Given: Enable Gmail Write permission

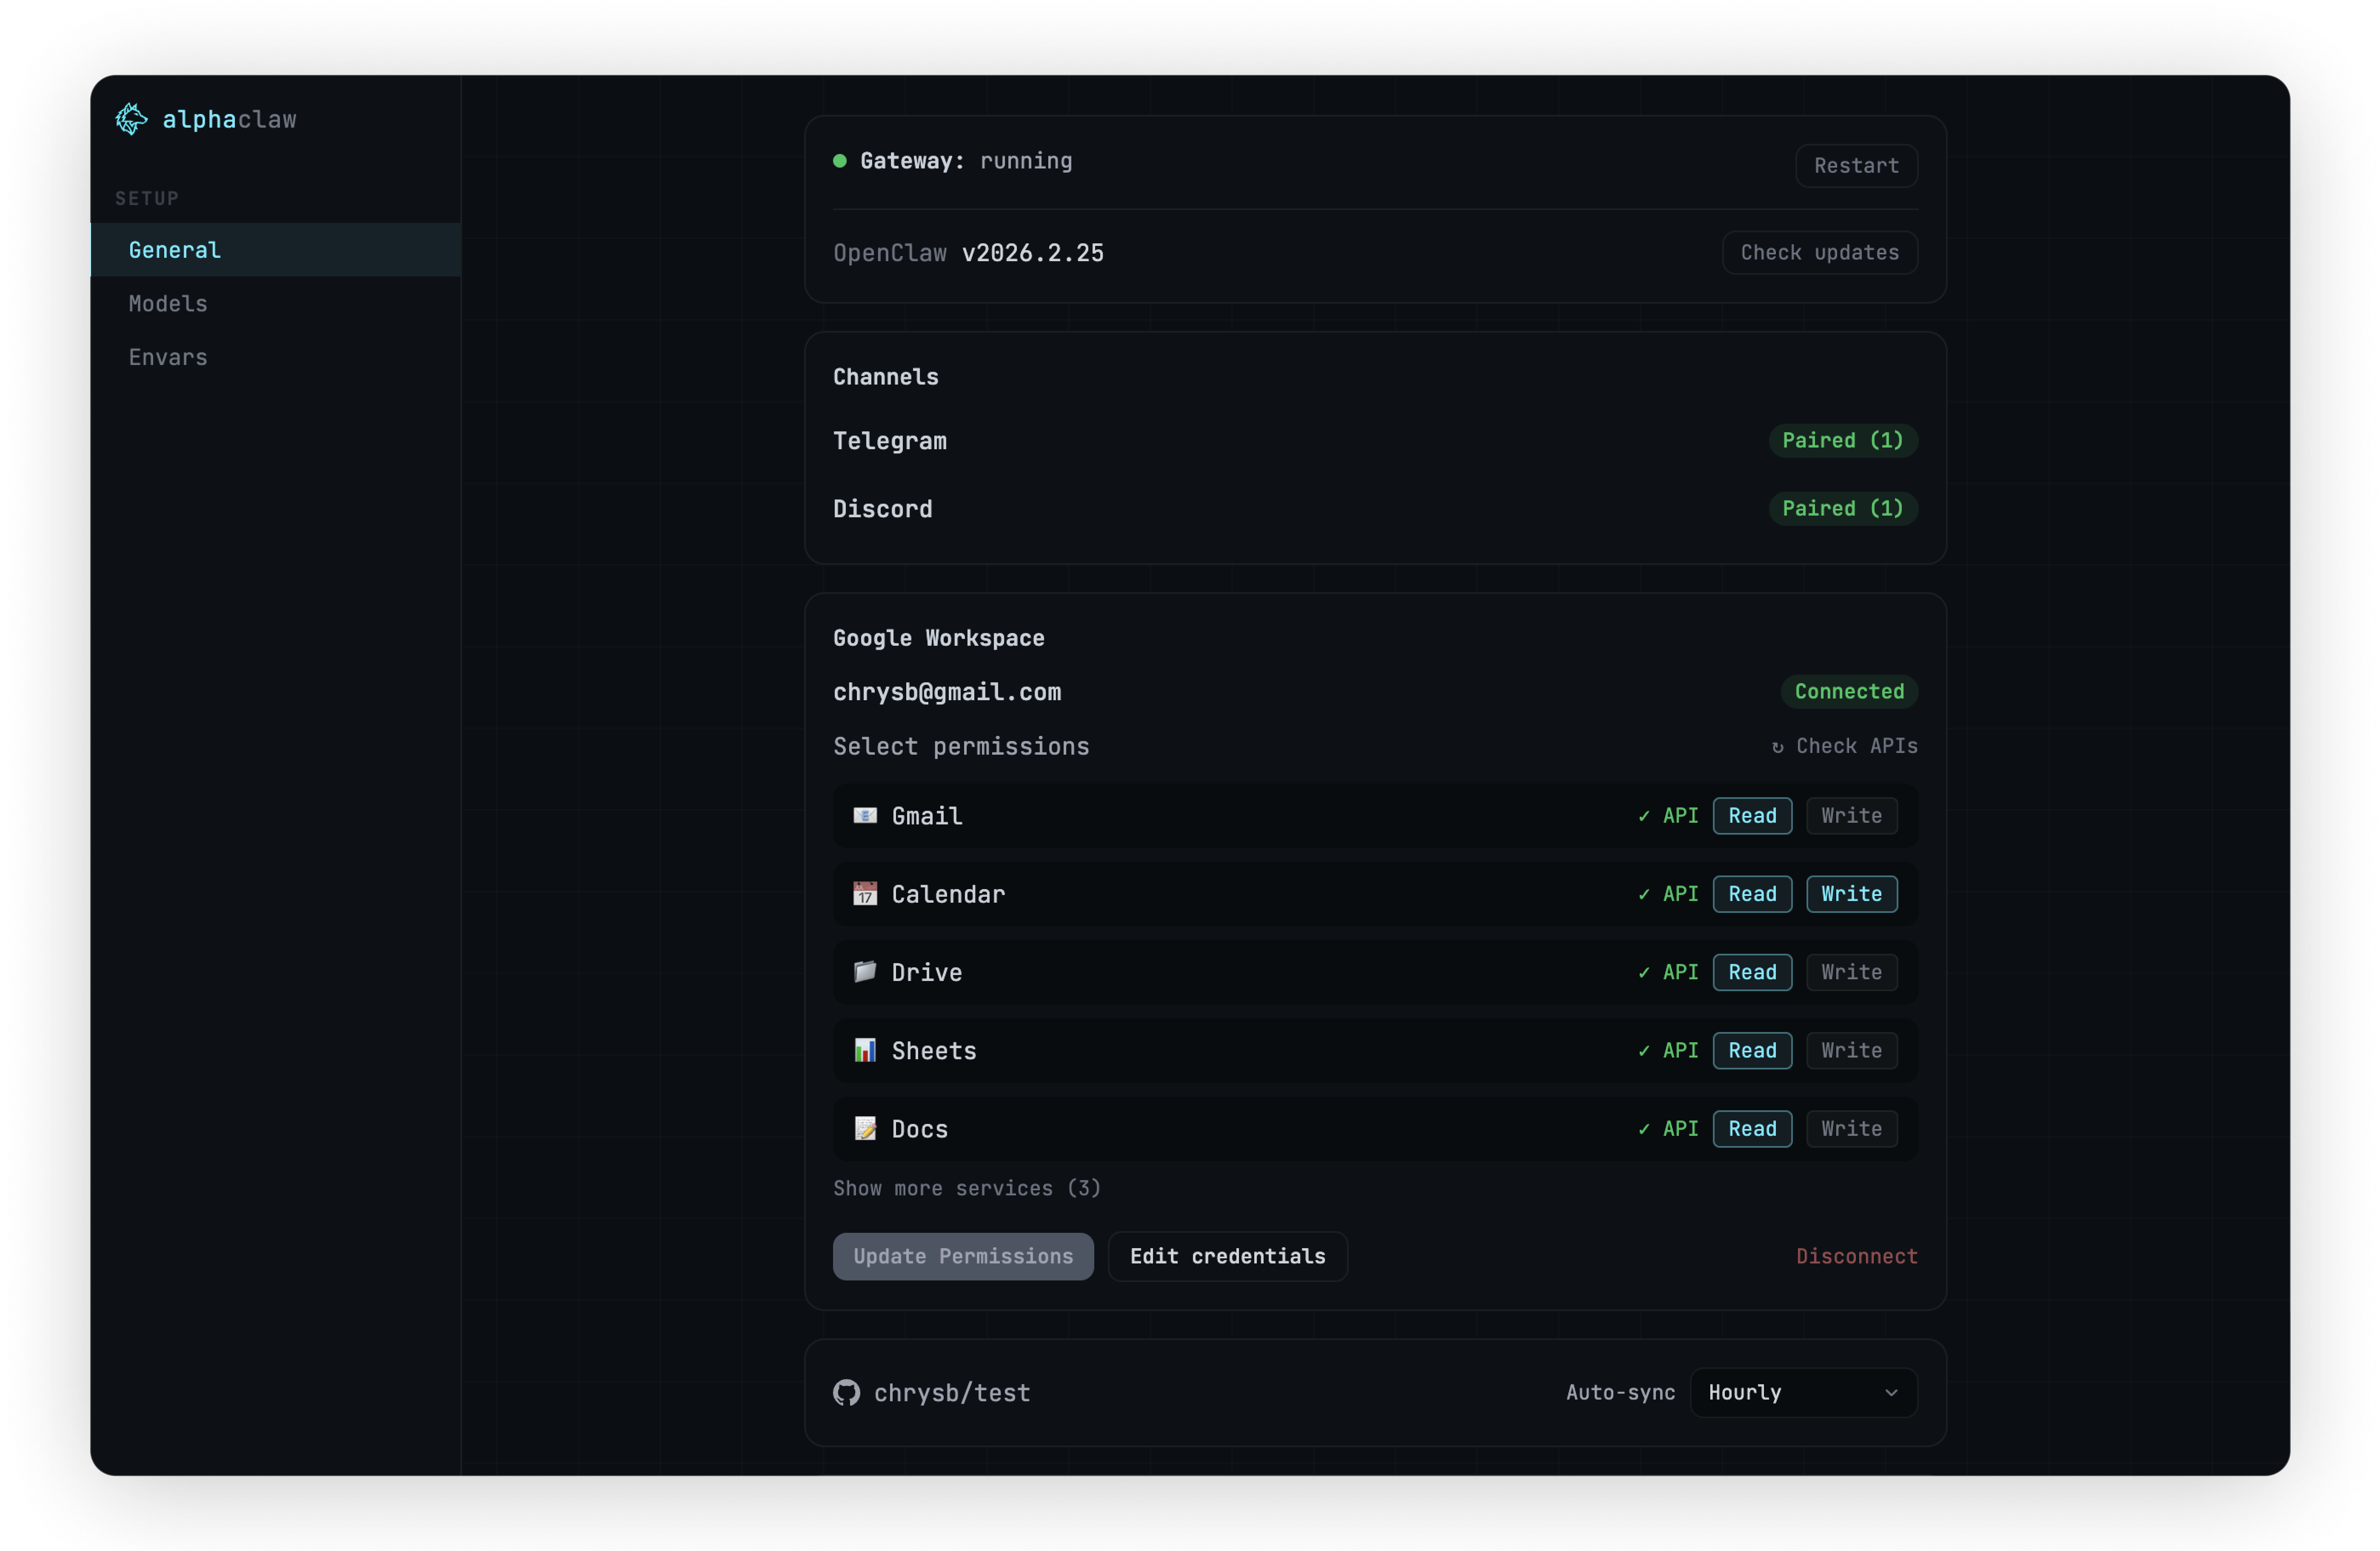Looking at the screenshot, I should pyautogui.click(x=1852, y=816).
